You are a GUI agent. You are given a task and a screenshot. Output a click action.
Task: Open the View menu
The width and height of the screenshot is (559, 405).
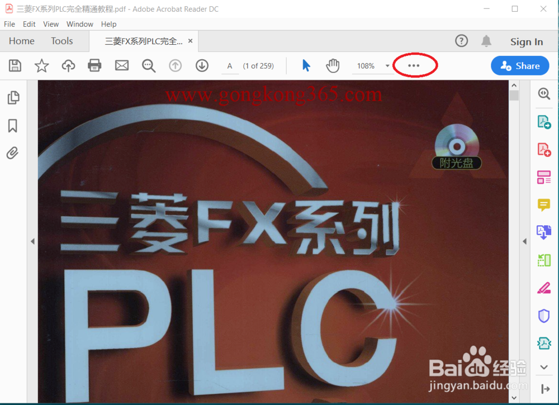(51, 24)
